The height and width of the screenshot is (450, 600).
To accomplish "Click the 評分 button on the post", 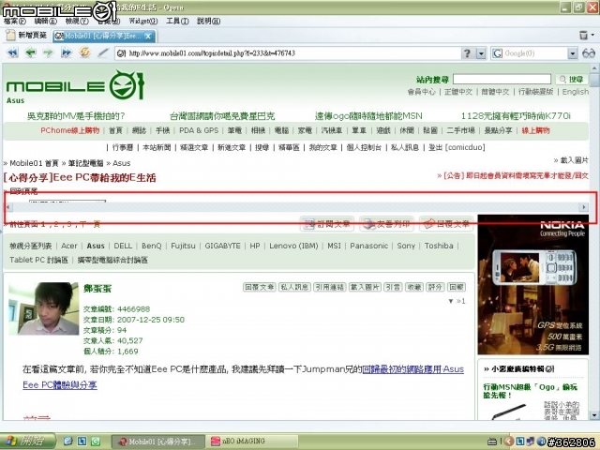I will click(435, 287).
